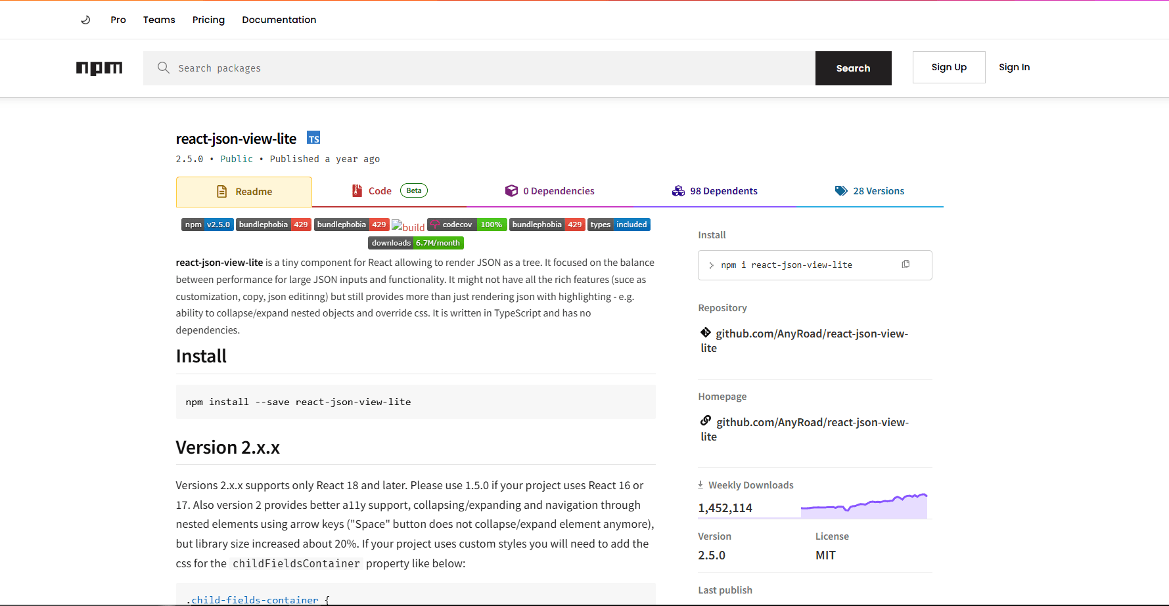Image resolution: width=1169 pixels, height=606 pixels.
Task: Click the 2.5.0 value under Version
Action: click(712, 555)
